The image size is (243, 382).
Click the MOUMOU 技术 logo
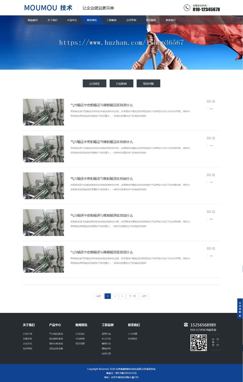[48, 8]
